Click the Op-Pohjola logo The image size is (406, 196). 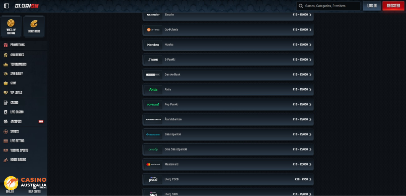(153, 30)
